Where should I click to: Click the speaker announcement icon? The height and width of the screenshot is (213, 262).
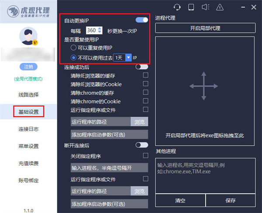pos(205,7)
